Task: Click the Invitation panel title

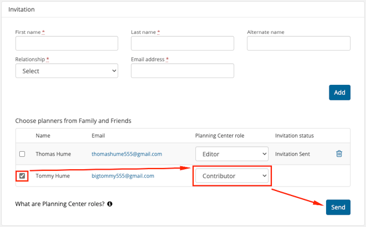Action: (21, 10)
